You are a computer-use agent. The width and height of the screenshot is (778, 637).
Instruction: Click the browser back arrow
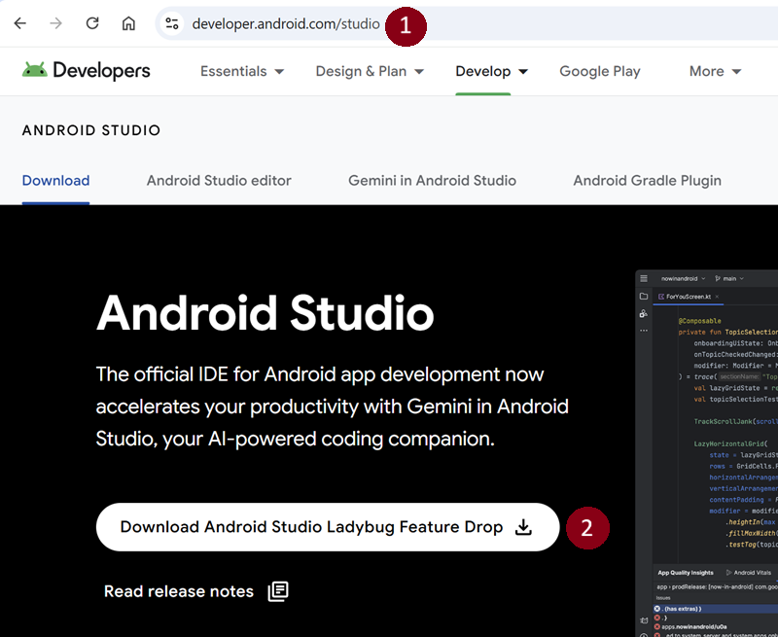pyautogui.click(x=19, y=23)
